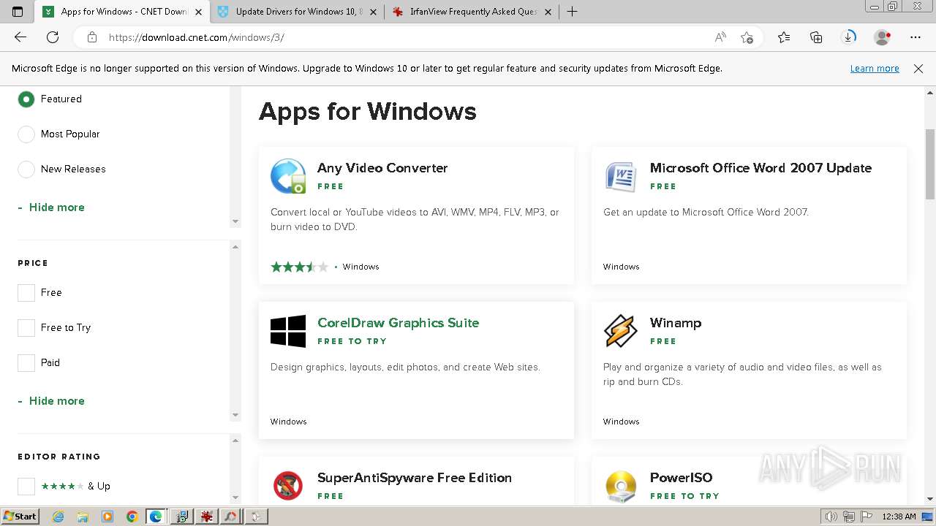Click the Winamp lightning bolt icon
Image resolution: width=936 pixels, height=526 pixels.
(x=621, y=331)
